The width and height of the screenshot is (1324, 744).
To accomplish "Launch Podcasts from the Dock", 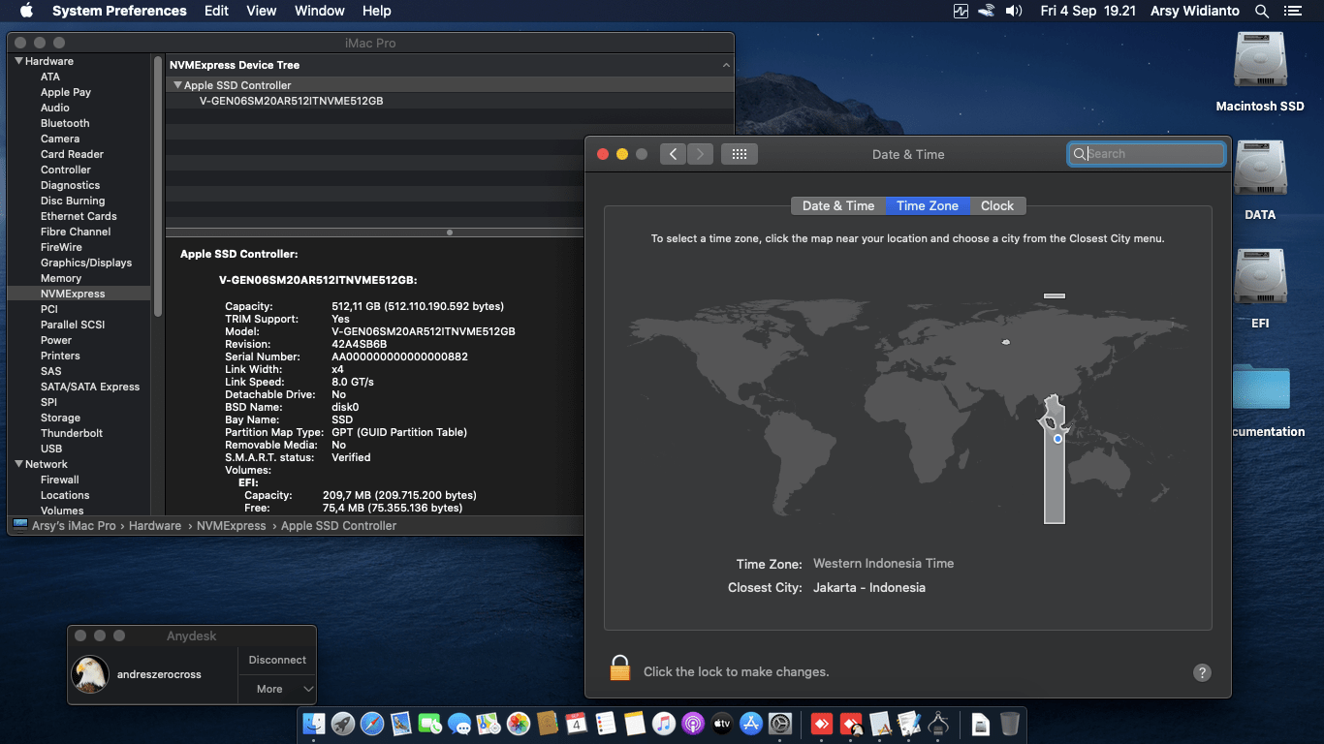I will tap(692, 724).
